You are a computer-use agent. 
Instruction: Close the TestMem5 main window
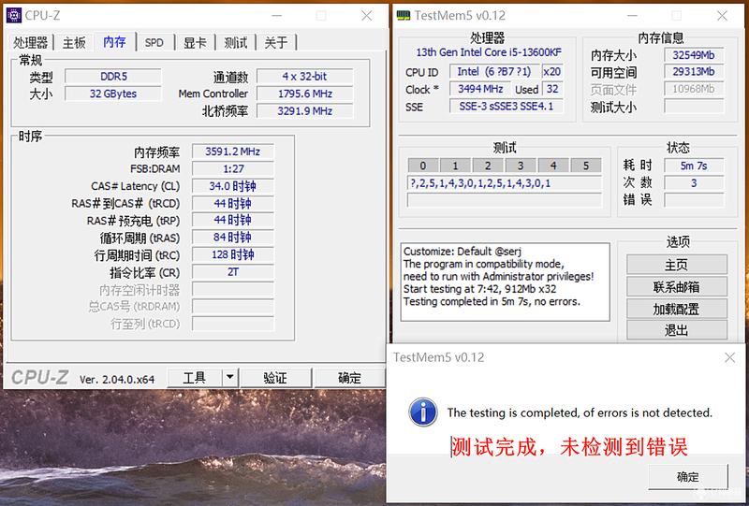[x=722, y=16]
